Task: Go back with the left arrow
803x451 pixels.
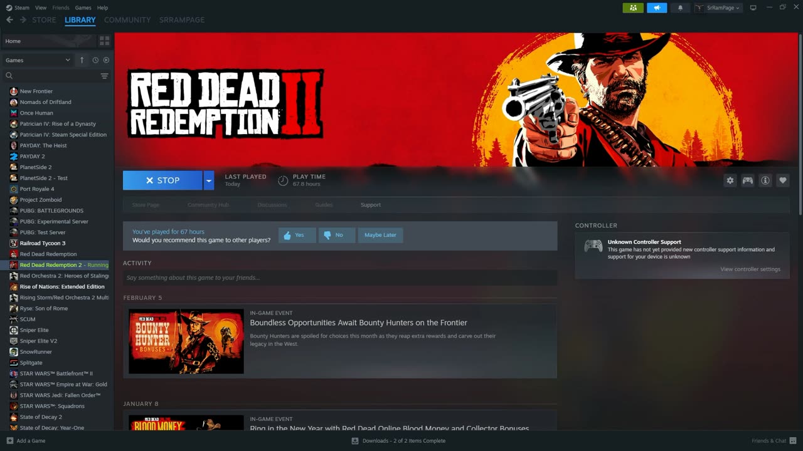Action: (x=9, y=20)
